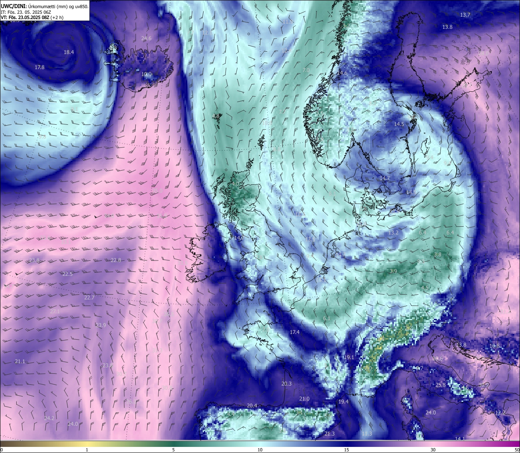
Task: Click the 10.0 value over Iceland
Action: [x=147, y=74]
